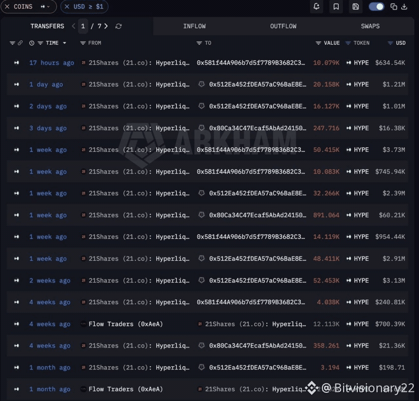Screen dimensions: 419x401
Task: Click the tag icon before 0x80Ca34C47 in $60.21K row
Action: coord(202,215)
